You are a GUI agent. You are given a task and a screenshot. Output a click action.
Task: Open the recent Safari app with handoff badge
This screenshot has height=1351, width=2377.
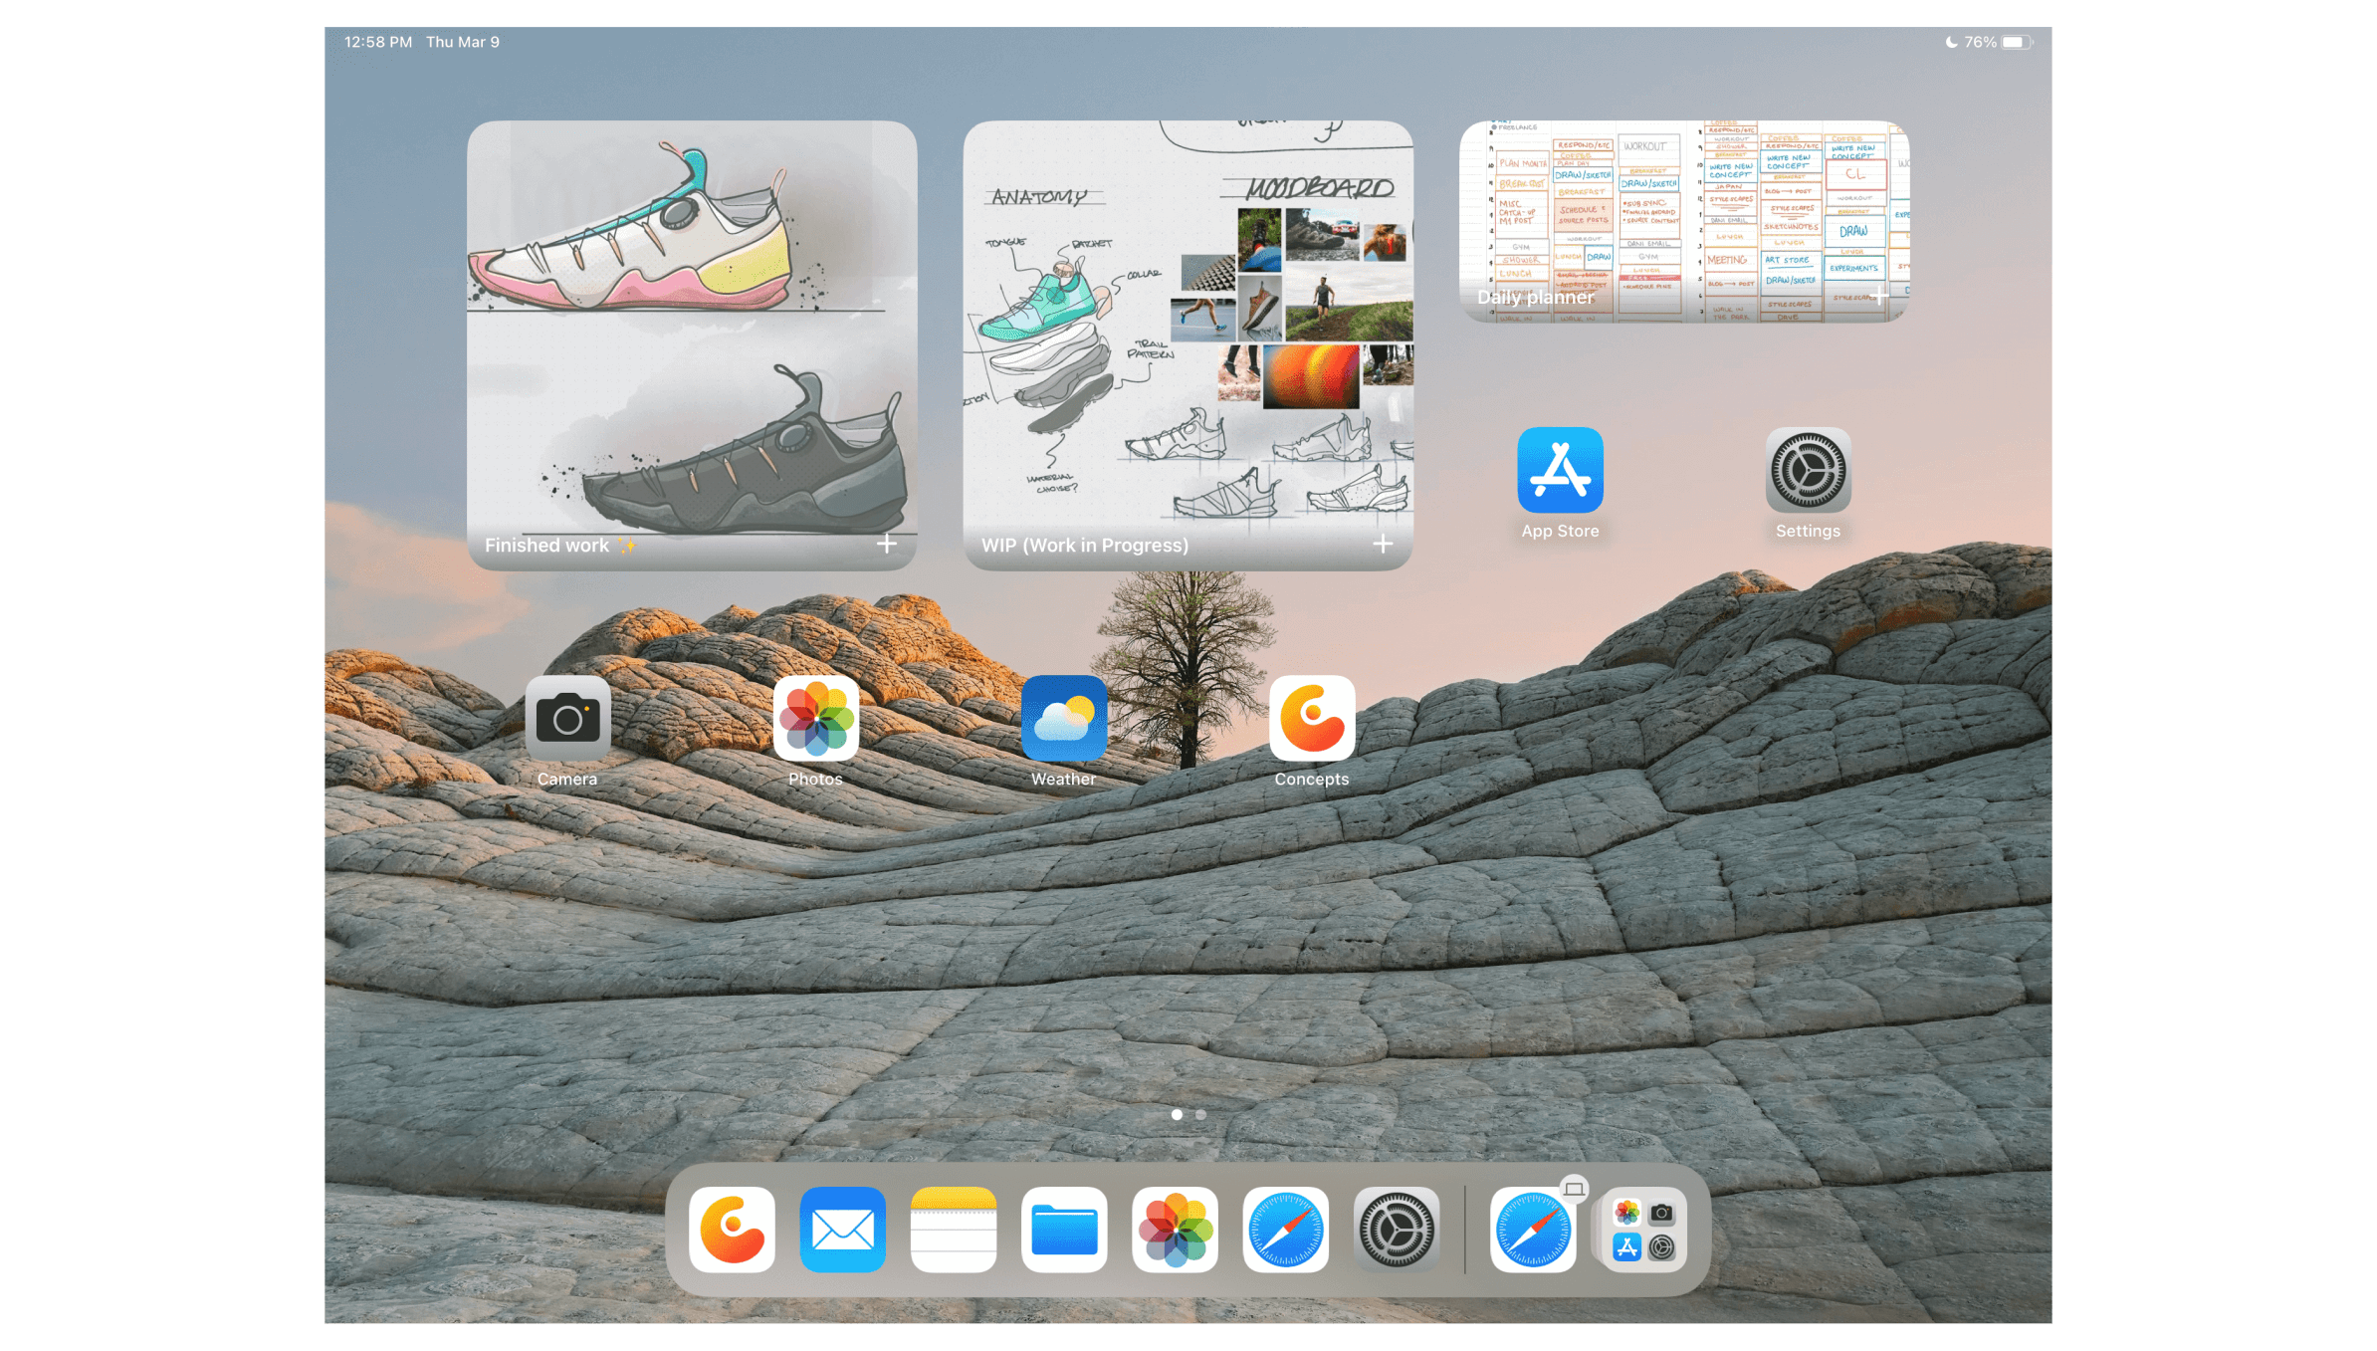click(1533, 1229)
